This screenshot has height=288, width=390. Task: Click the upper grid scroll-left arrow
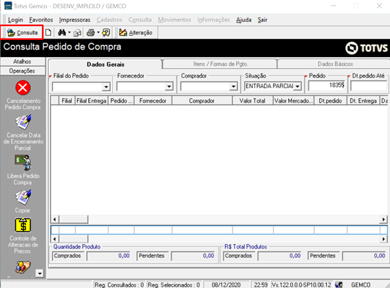[54, 219]
